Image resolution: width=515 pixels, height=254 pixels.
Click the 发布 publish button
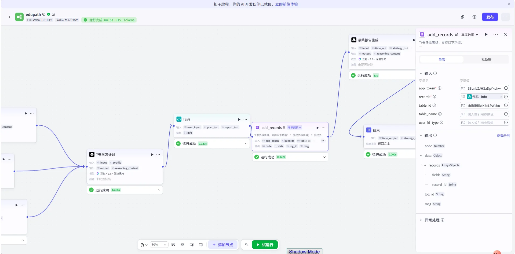[490, 17]
